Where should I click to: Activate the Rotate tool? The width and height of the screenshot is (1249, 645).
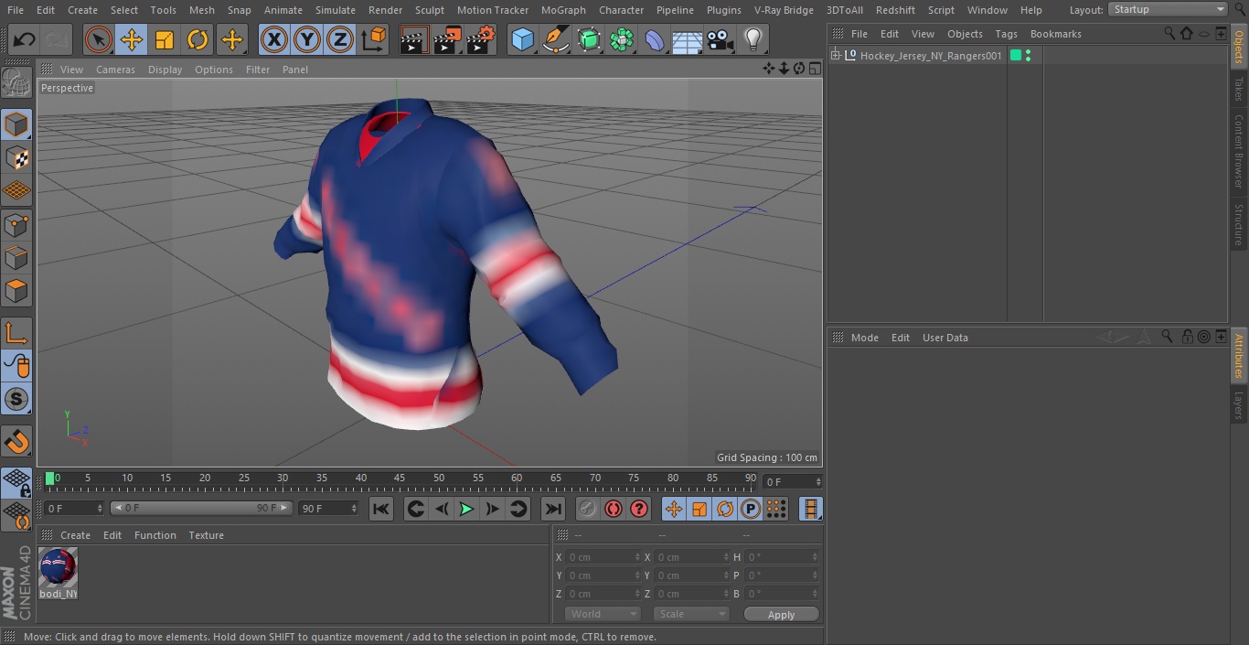tap(197, 39)
